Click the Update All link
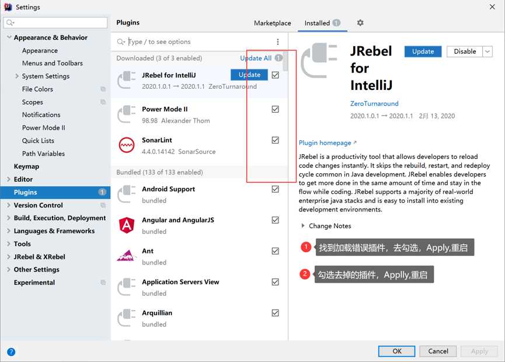Viewport: 505px width, 362px height. [256, 58]
